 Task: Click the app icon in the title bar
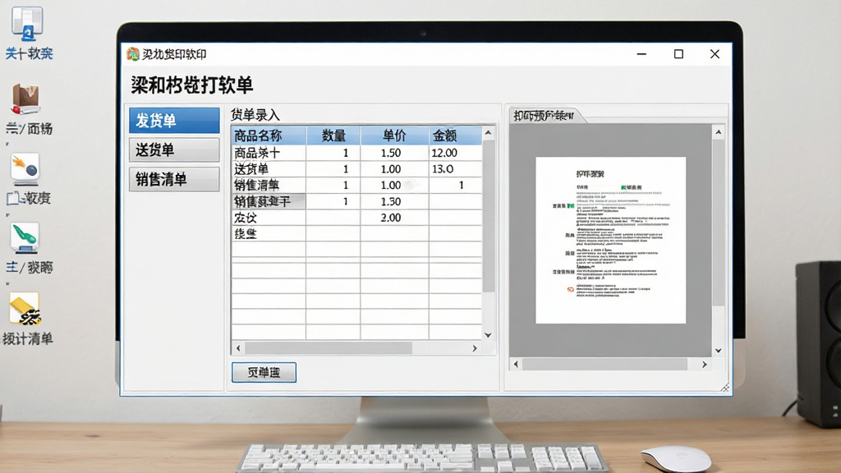click(132, 54)
